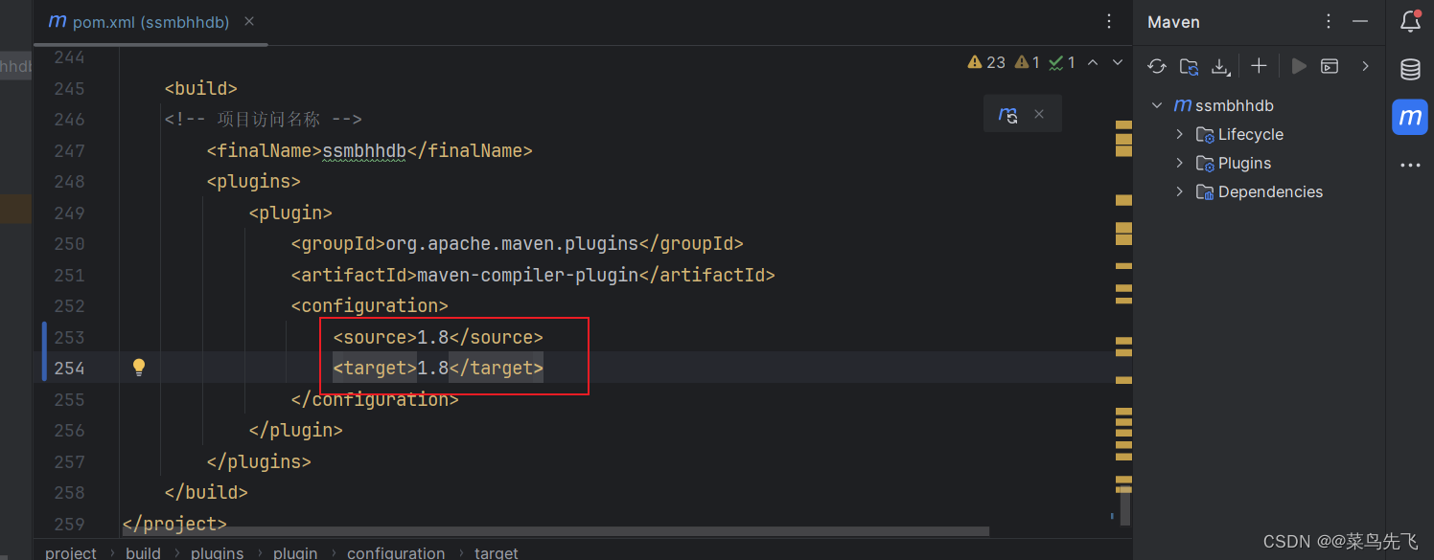Select Plugins item in Maven panel
The width and height of the screenshot is (1434, 560).
(1244, 163)
